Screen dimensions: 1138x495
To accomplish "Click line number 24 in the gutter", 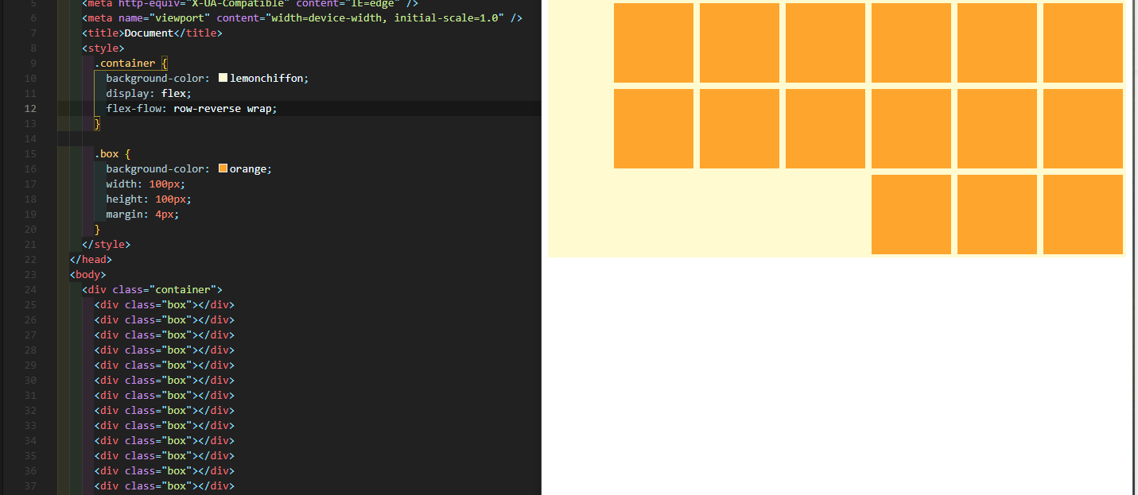I will pyautogui.click(x=30, y=289).
